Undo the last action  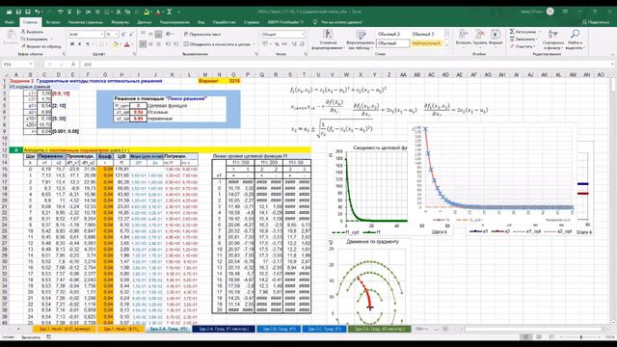tap(38, 12)
